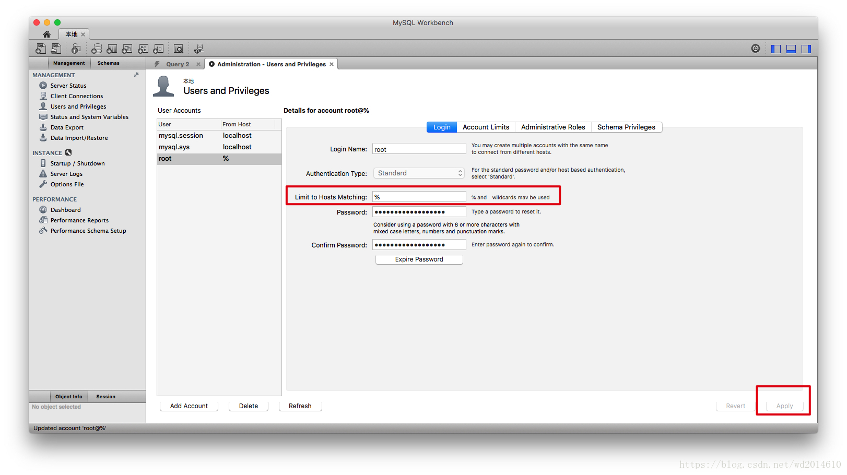Select the mysql.sys user account
The height and width of the screenshot is (475, 847).
[x=219, y=147]
